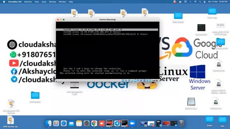Open Launchpad from the dock

pos(56,123)
